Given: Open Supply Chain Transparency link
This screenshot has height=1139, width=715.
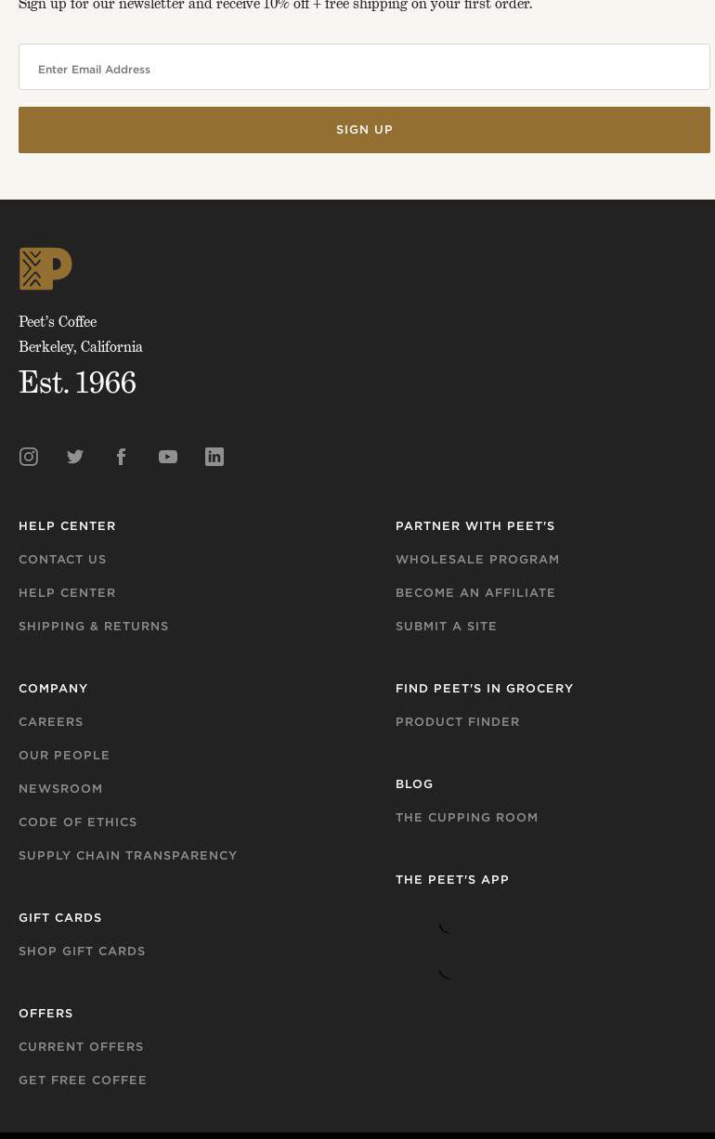Looking at the screenshot, I should point(128,855).
